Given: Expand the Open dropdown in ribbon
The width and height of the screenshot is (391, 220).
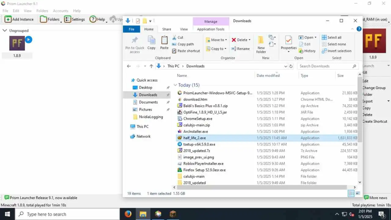Looking at the screenshot, I should click(315, 37).
